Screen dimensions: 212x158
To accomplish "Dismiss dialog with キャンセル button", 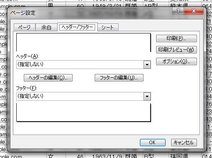I will coord(184,143).
